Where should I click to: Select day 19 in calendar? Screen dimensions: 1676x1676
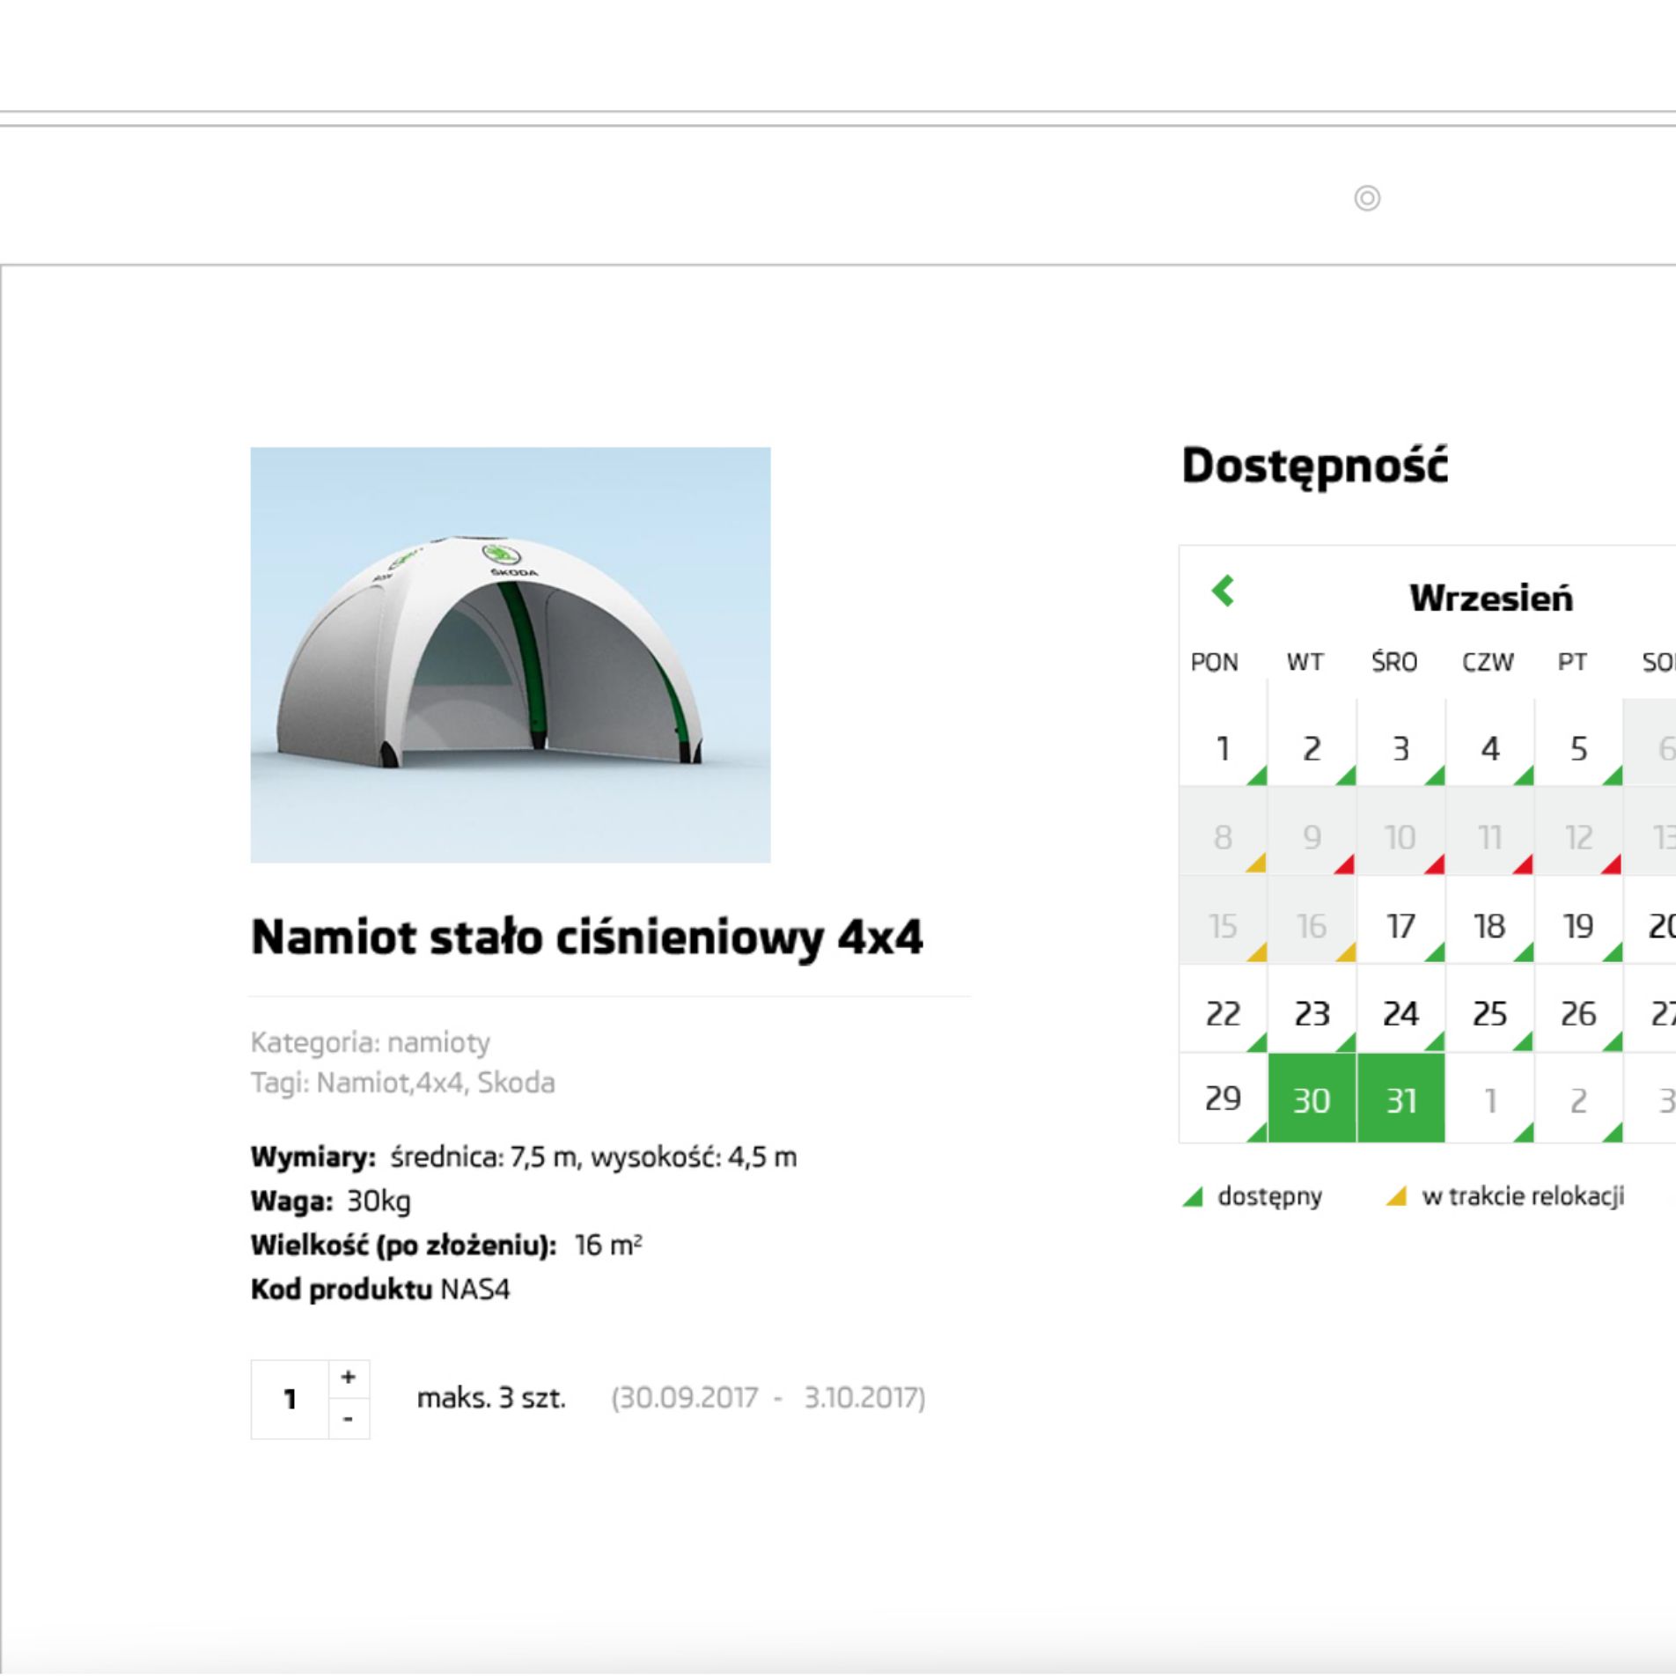(1578, 920)
